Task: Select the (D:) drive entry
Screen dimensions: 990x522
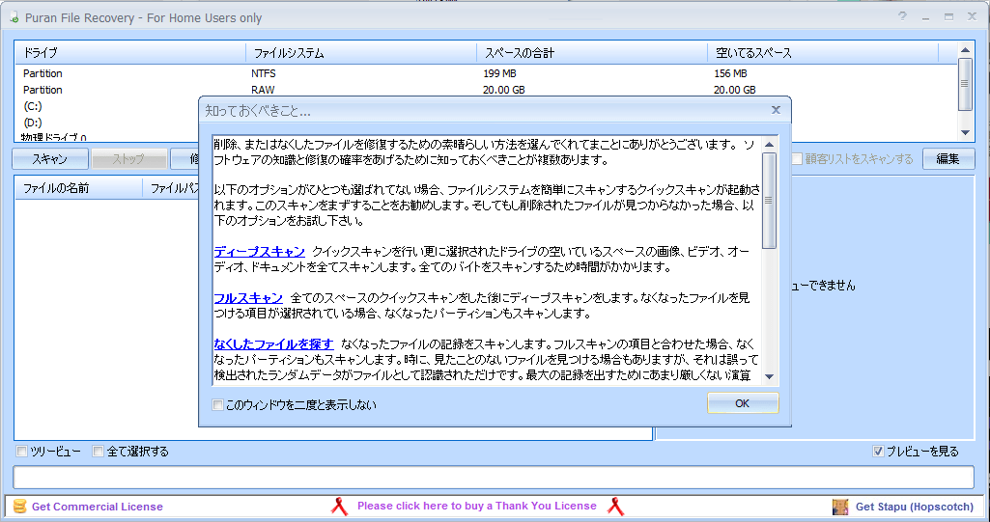Action: pyautogui.click(x=33, y=123)
